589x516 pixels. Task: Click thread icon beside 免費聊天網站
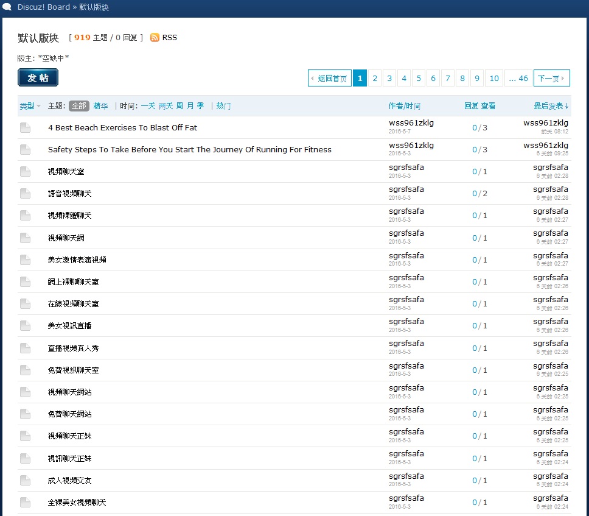tap(25, 414)
